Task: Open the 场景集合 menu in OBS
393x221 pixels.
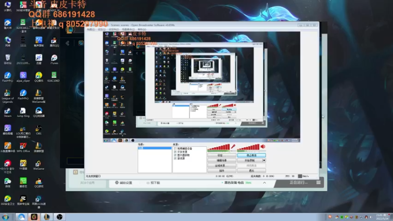Action: (x=128, y=29)
